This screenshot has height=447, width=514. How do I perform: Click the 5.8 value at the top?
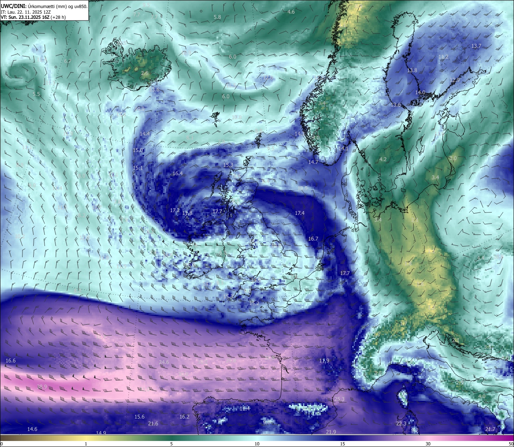point(217,17)
